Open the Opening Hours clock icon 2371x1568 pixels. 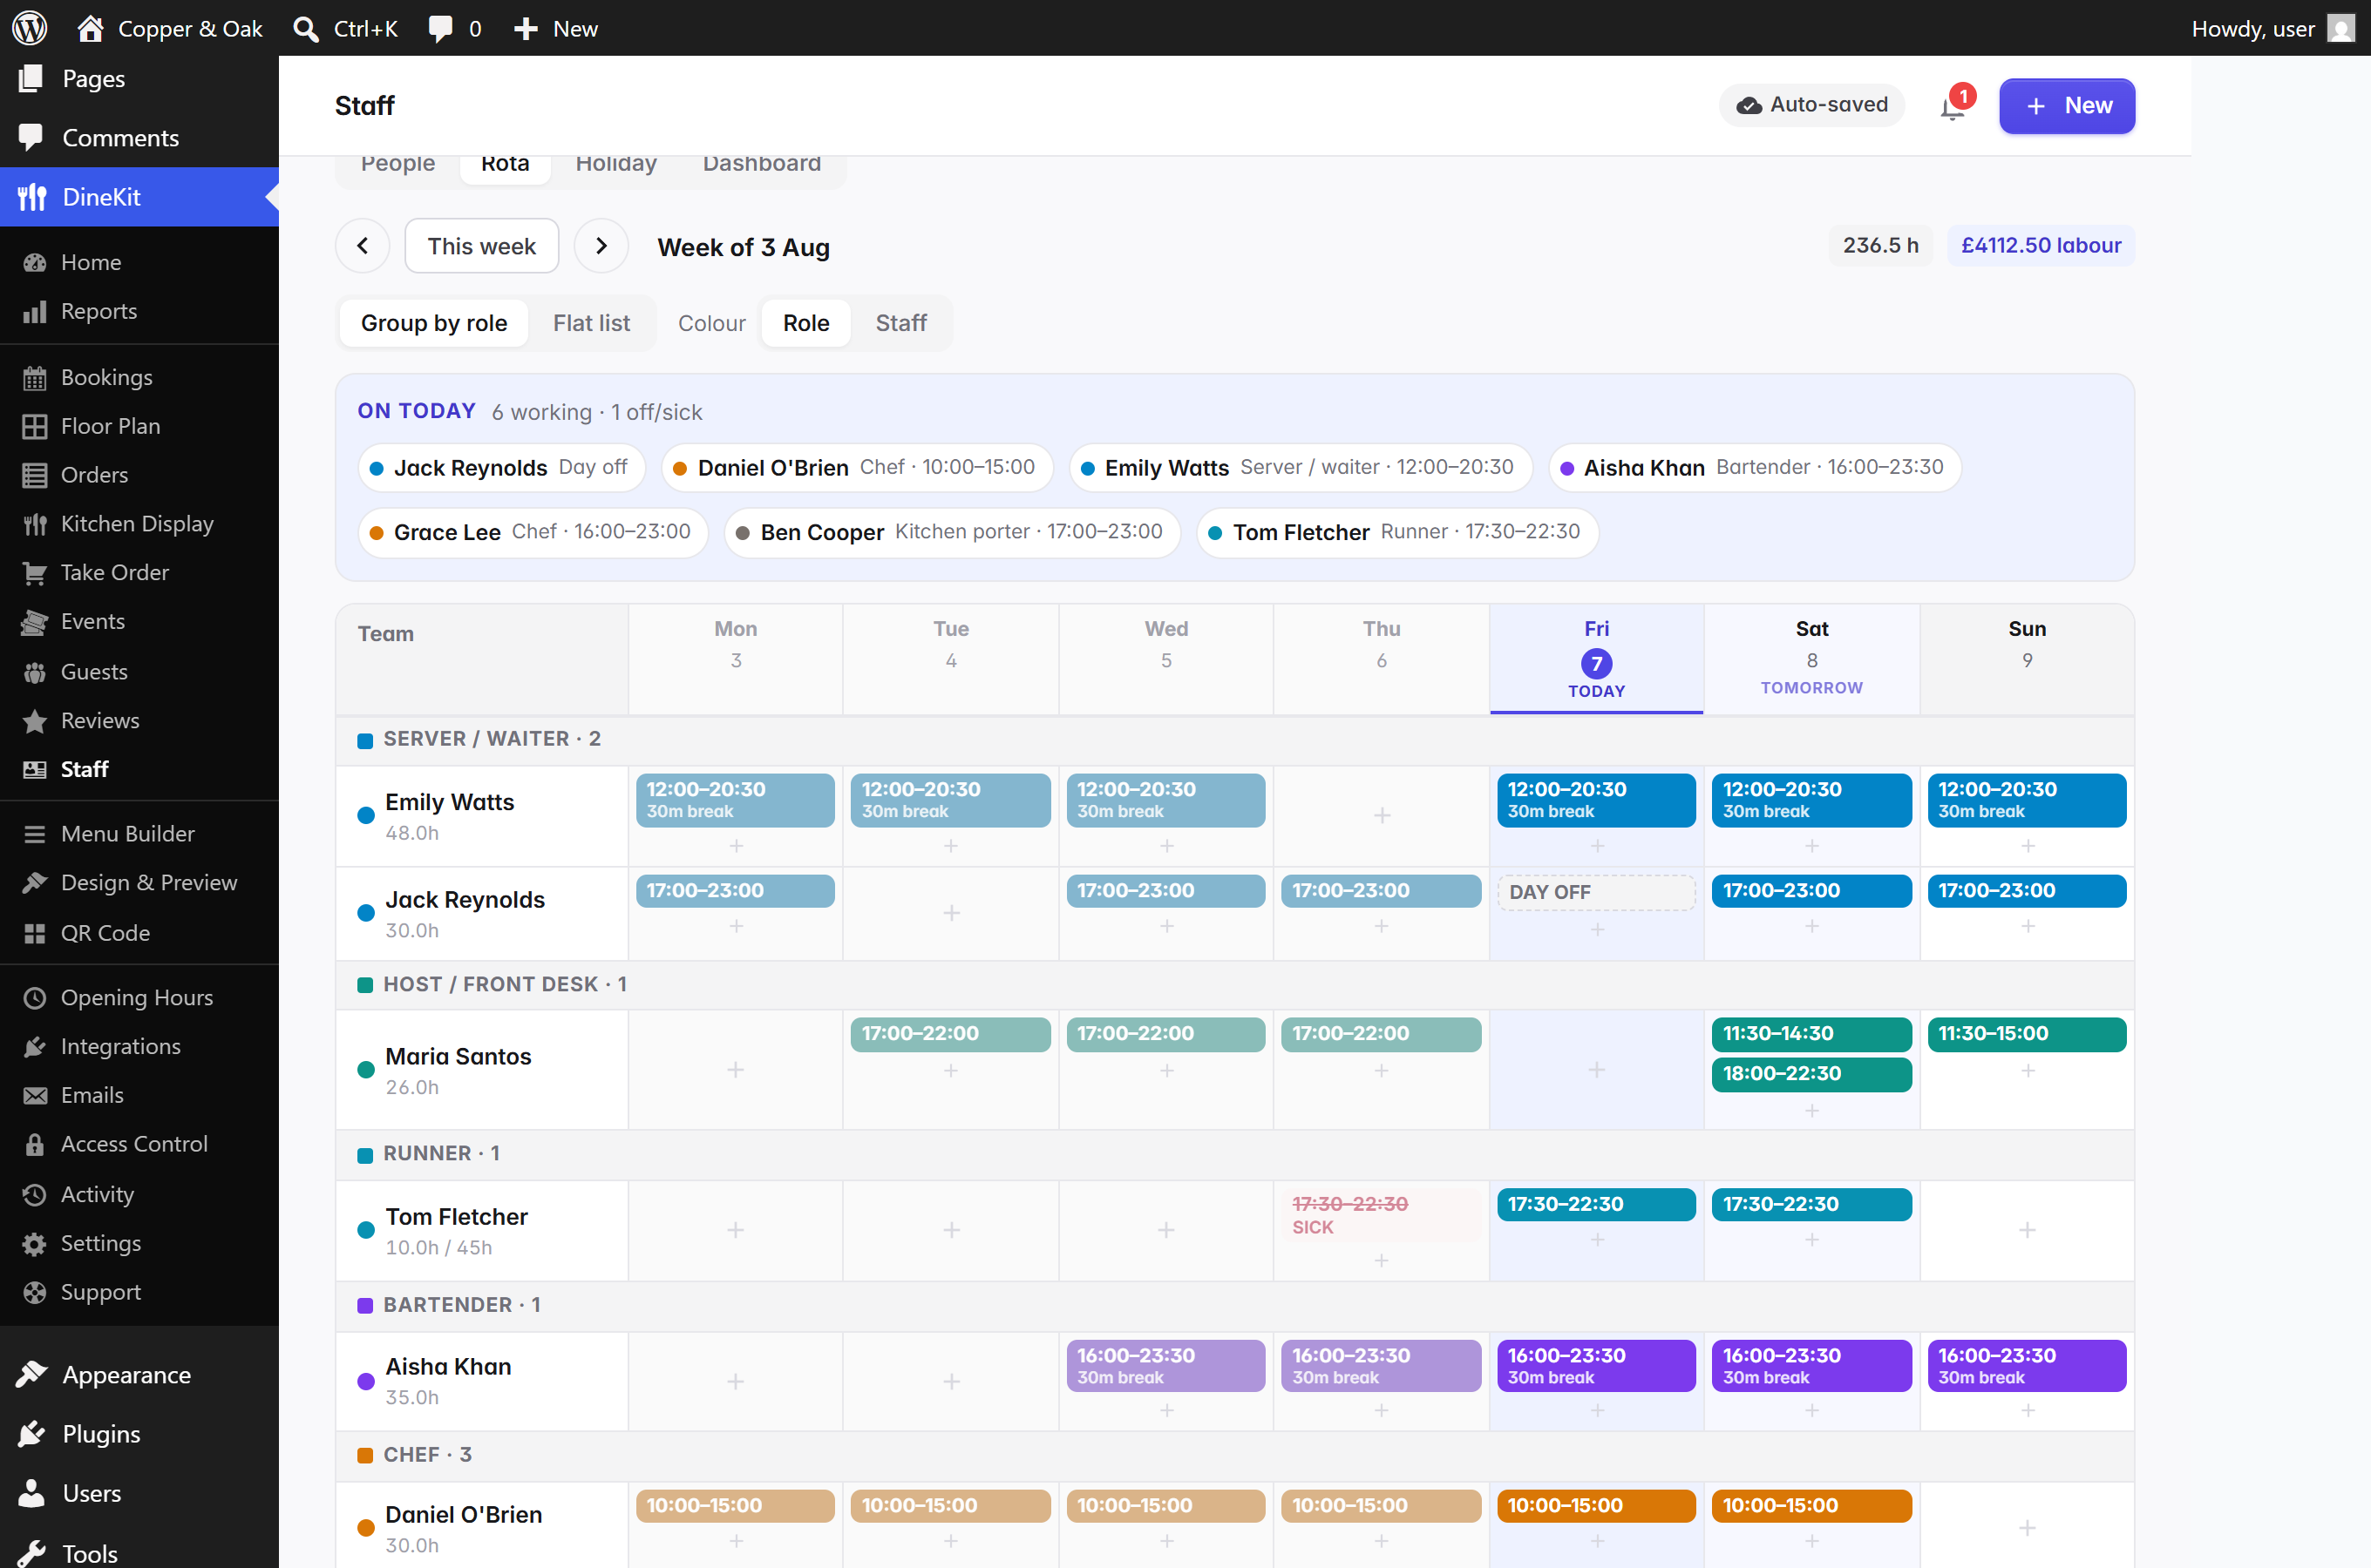pyautogui.click(x=35, y=998)
